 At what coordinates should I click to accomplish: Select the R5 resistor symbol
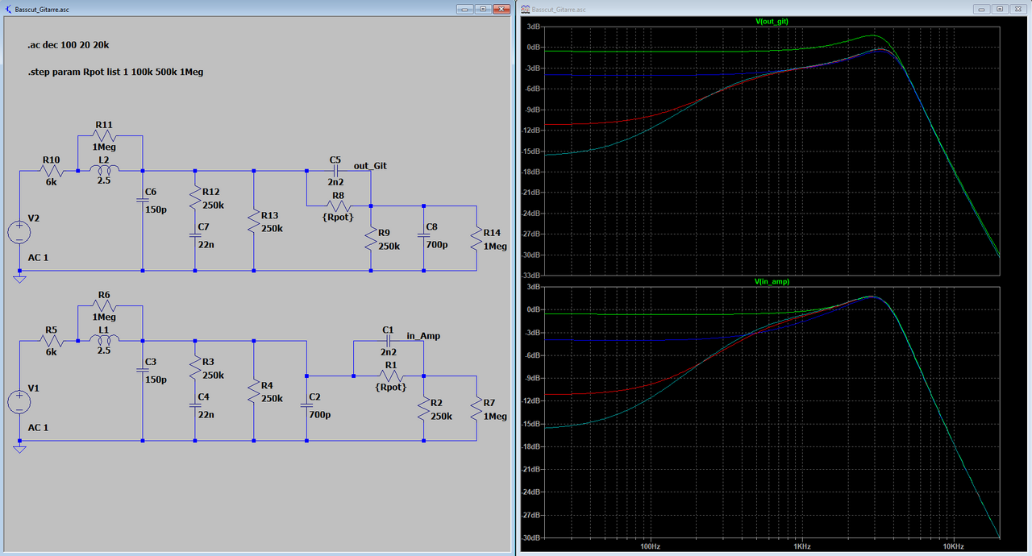point(51,341)
